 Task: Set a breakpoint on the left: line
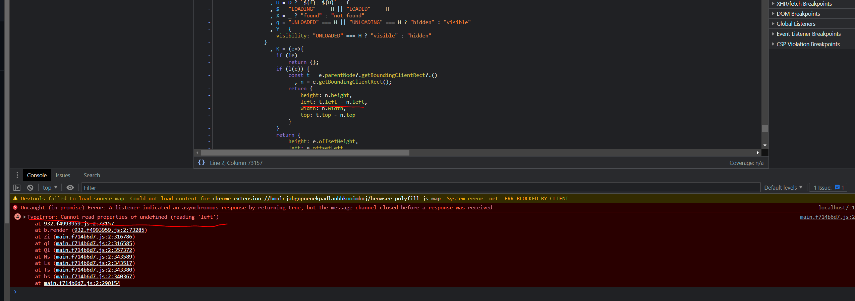pyautogui.click(x=209, y=102)
